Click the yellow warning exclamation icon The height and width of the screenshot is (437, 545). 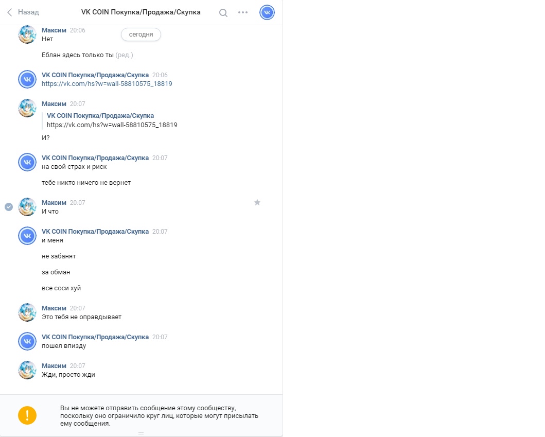click(27, 415)
